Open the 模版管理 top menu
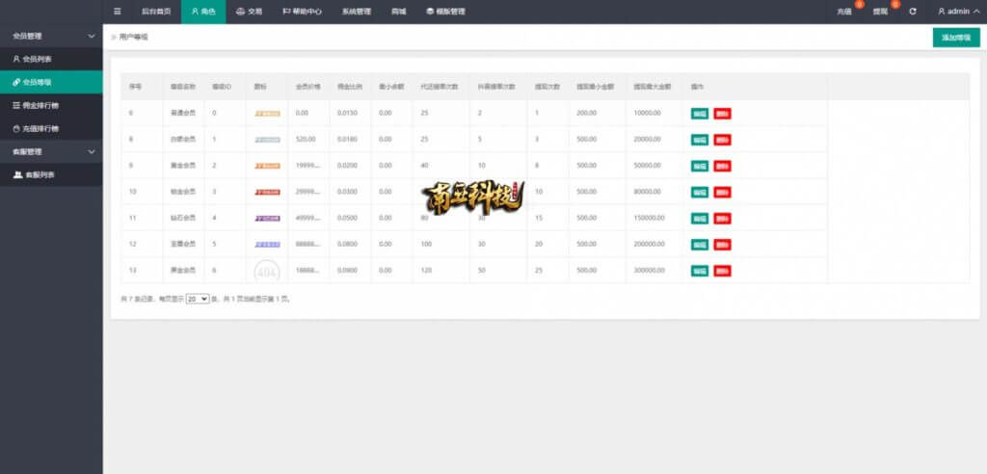Screen dimensions: 987x474 coord(445,12)
